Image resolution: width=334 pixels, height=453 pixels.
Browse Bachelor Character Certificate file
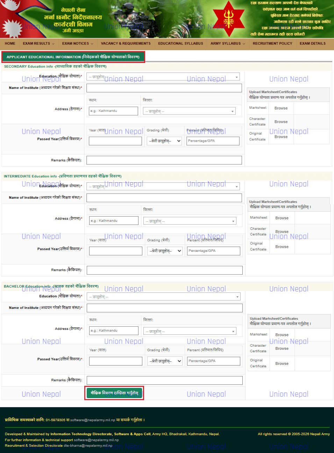pos(282,348)
